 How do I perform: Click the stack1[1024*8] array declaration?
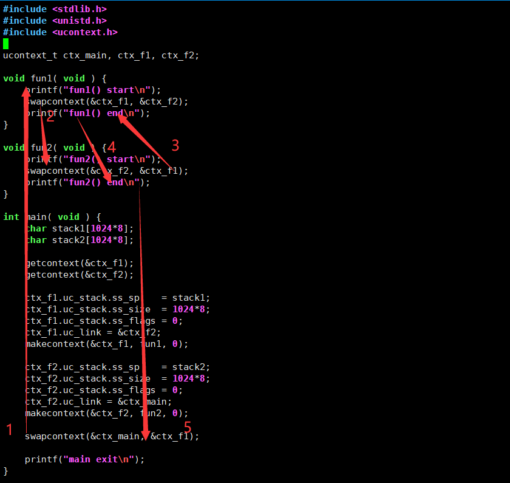[79, 228]
